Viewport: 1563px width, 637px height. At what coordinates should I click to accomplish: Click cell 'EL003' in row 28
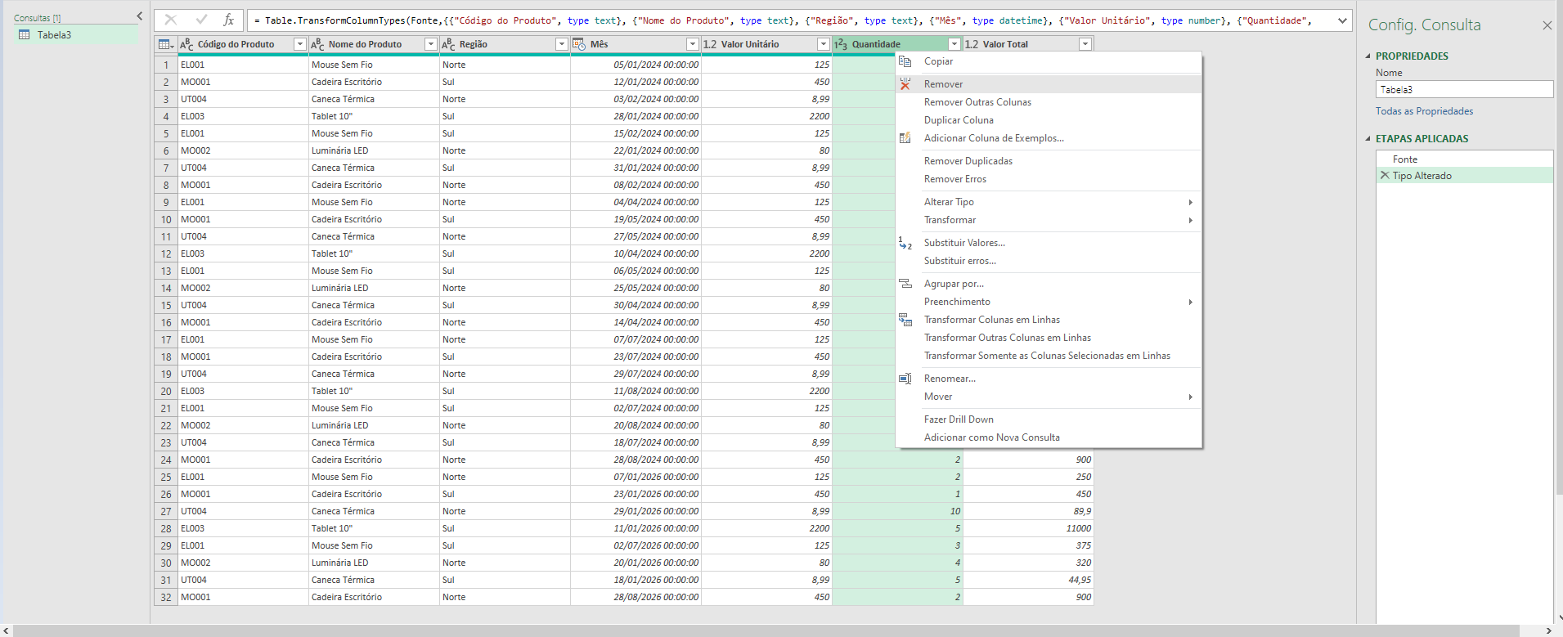pos(243,528)
